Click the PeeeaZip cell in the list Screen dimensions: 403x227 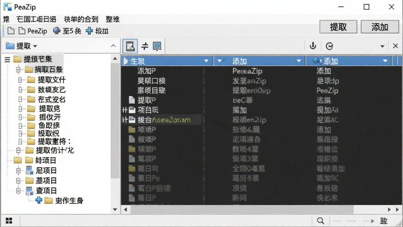tap(247, 71)
